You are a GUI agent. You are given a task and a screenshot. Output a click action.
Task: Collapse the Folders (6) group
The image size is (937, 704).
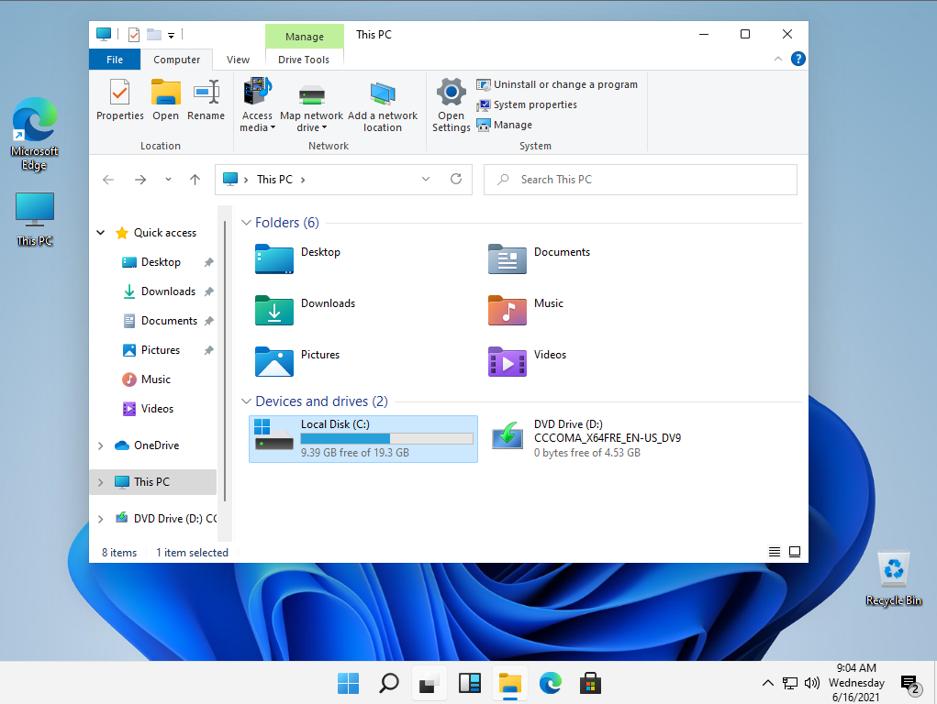[x=246, y=223]
